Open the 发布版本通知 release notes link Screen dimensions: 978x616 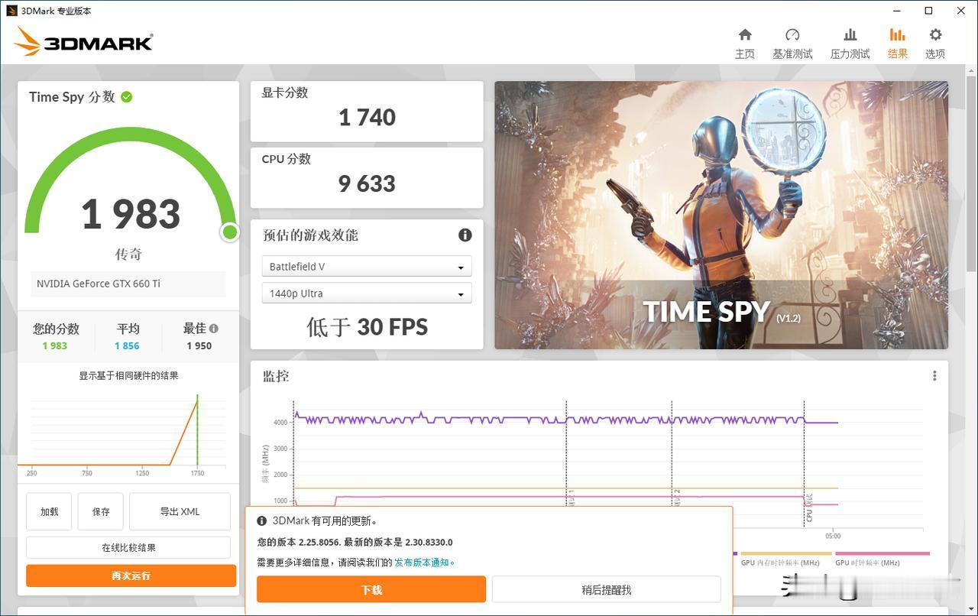(423, 563)
